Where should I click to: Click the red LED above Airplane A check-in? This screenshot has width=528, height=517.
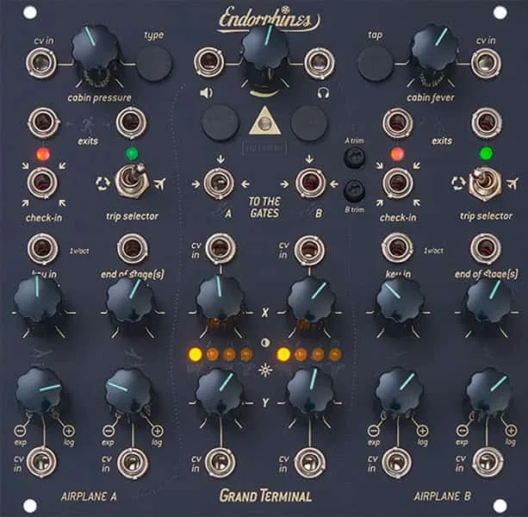tap(43, 155)
